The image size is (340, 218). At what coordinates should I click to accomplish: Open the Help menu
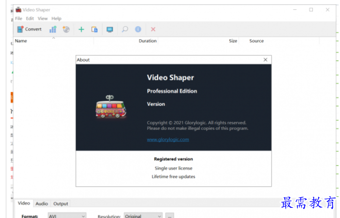56,18
